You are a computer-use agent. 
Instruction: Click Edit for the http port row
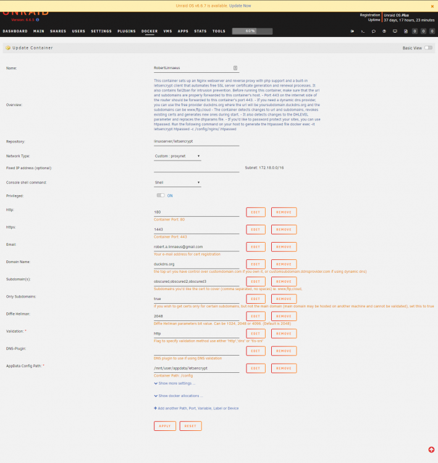(x=256, y=212)
